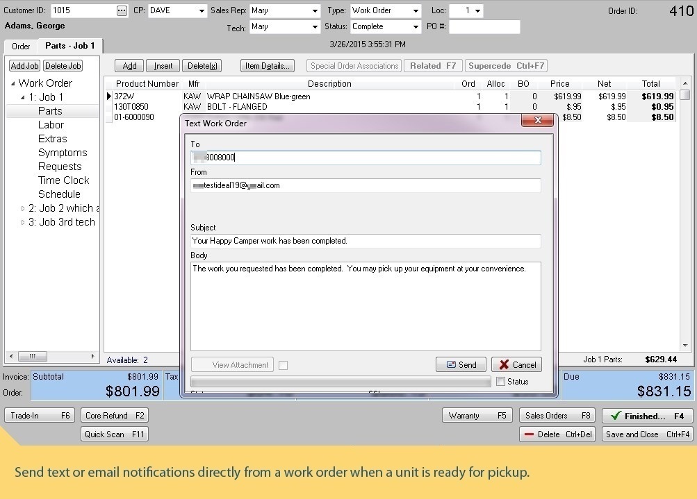Expand the Job 3rd tech tree node
Screen dimensions: 697x499
(23, 222)
